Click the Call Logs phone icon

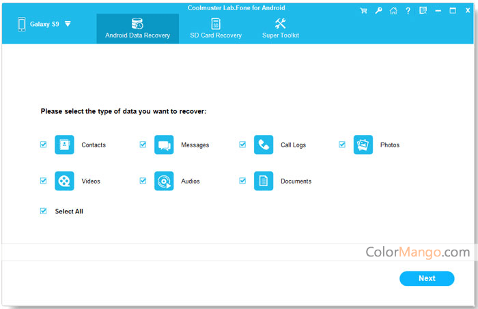(x=264, y=145)
